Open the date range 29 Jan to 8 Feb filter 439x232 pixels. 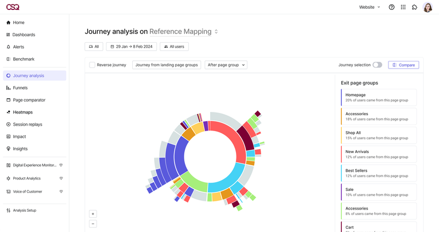click(131, 47)
